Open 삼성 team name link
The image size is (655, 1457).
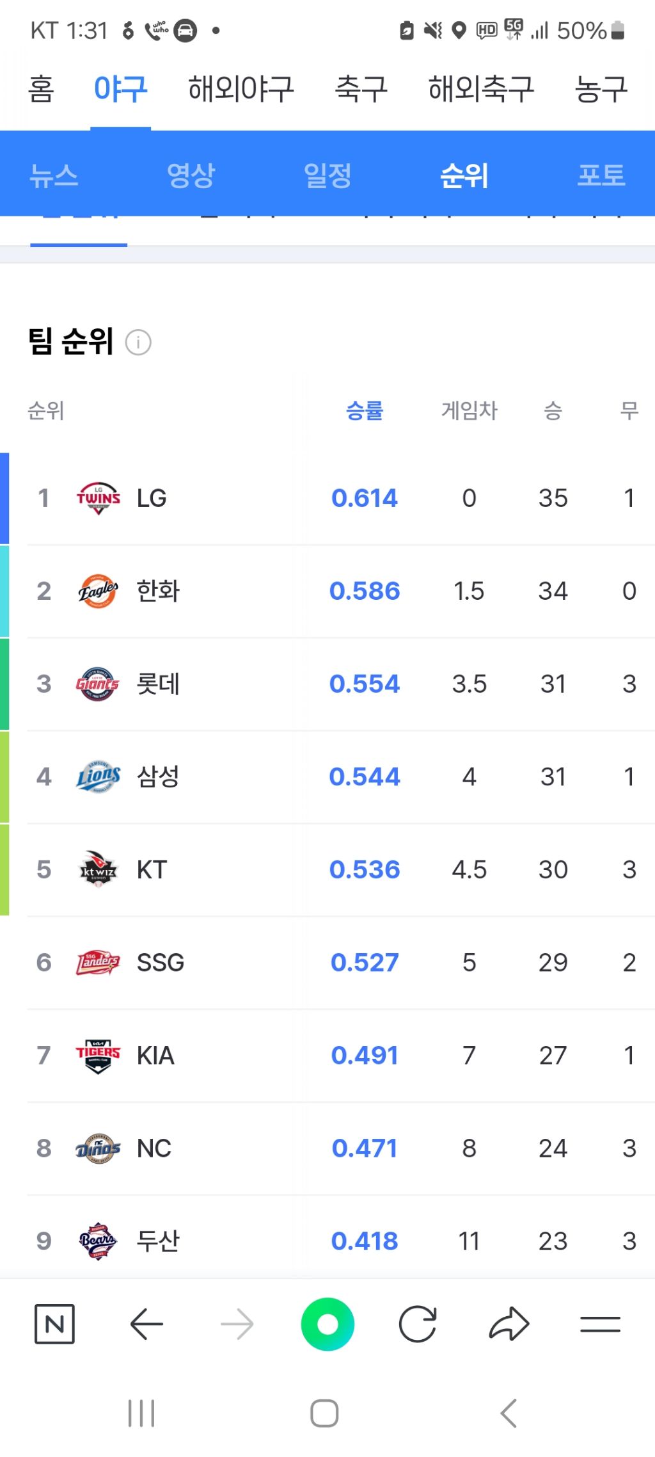pos(158,777)
